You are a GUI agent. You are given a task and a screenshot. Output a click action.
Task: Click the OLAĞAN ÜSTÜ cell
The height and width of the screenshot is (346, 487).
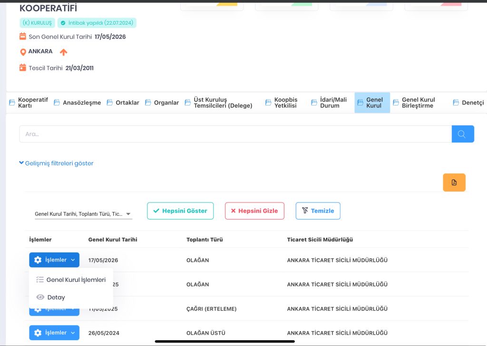[205, 333]
